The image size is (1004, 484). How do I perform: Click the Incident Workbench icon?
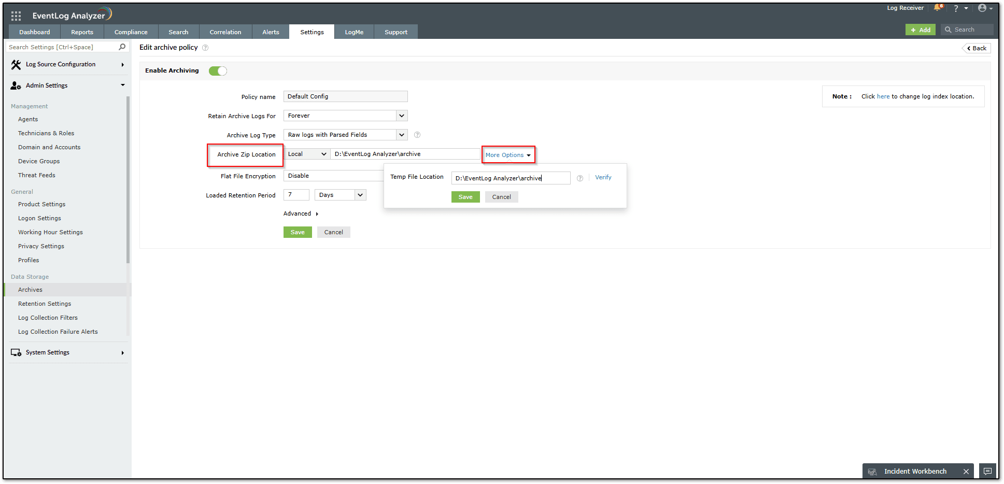[872, 472]
